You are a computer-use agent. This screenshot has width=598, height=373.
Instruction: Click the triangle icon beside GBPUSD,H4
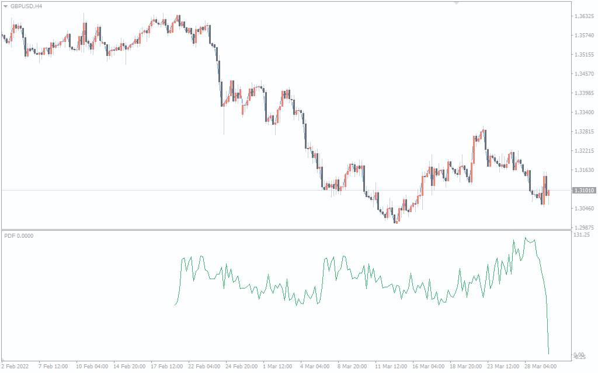pos(5,6)
